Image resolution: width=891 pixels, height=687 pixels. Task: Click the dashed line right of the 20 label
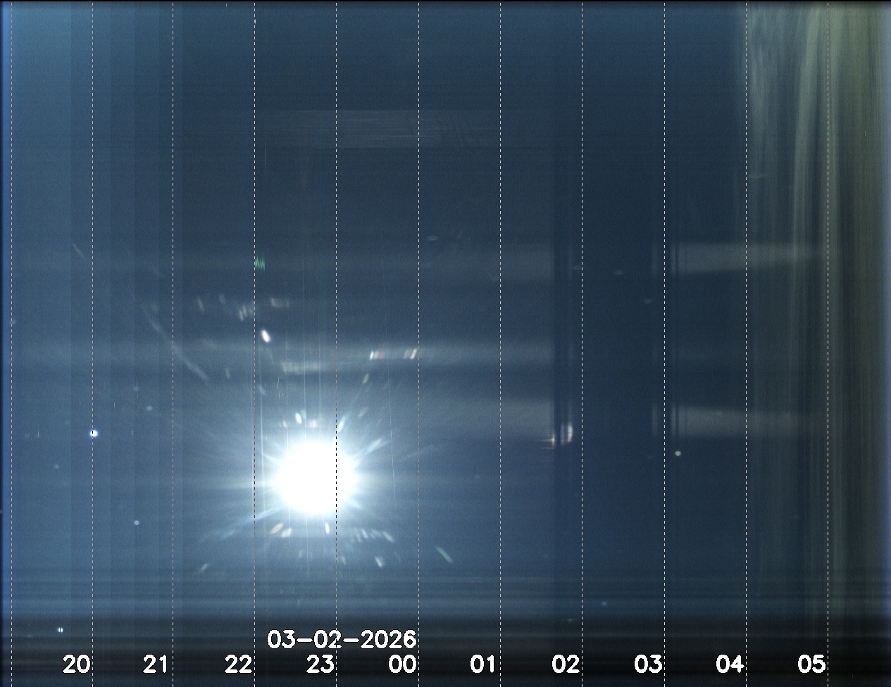coord(92,352)
